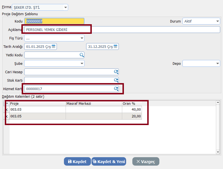Open calendar for end date 31.12.2025
Image resolution: width=223 pixels, height=169 pixels.
(115, 46)
